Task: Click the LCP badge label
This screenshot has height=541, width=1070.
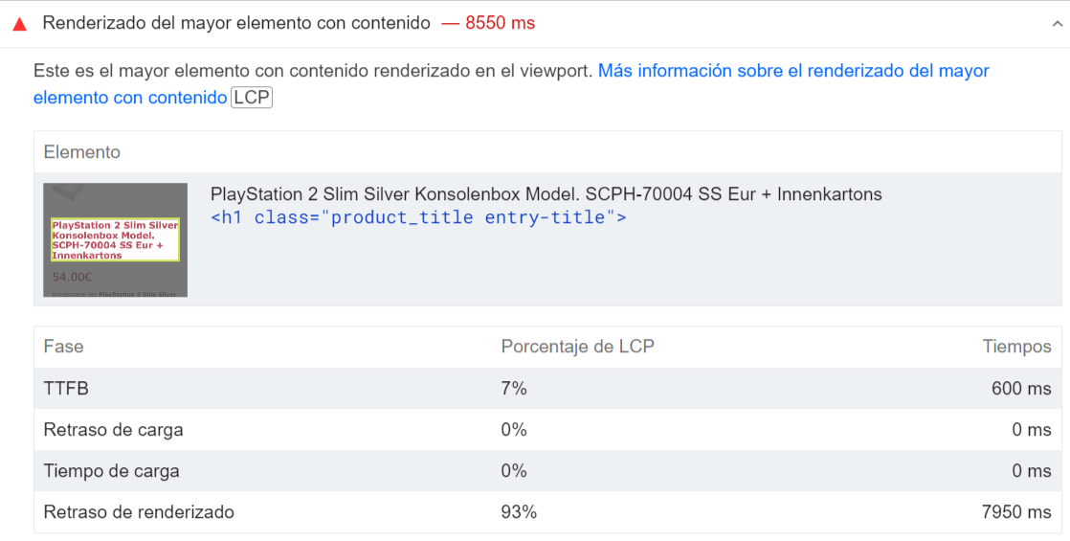Action: pos(252,98)
